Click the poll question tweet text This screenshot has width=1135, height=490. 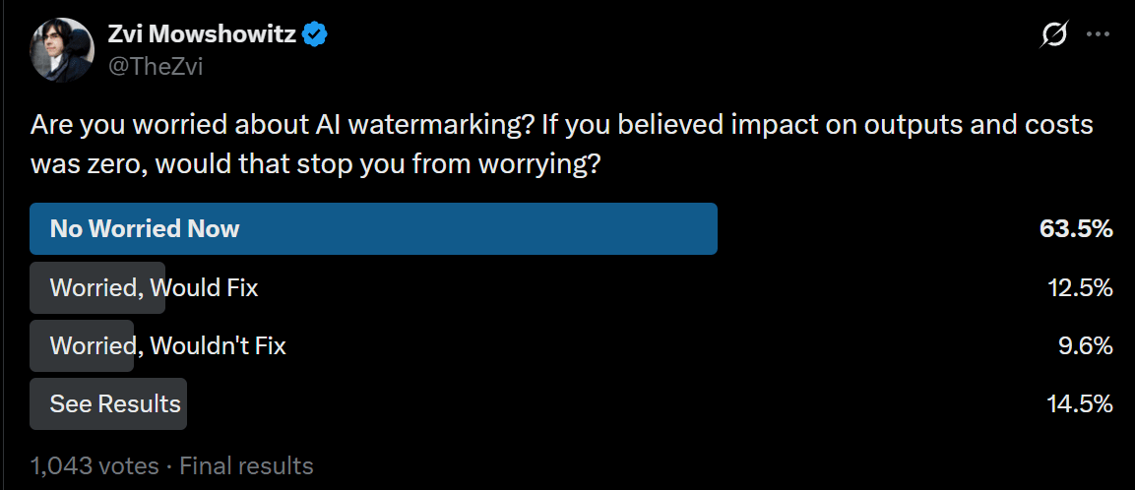point(561,145)
